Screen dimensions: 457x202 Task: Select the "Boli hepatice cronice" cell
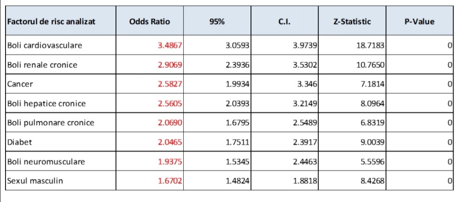[46, 103]
